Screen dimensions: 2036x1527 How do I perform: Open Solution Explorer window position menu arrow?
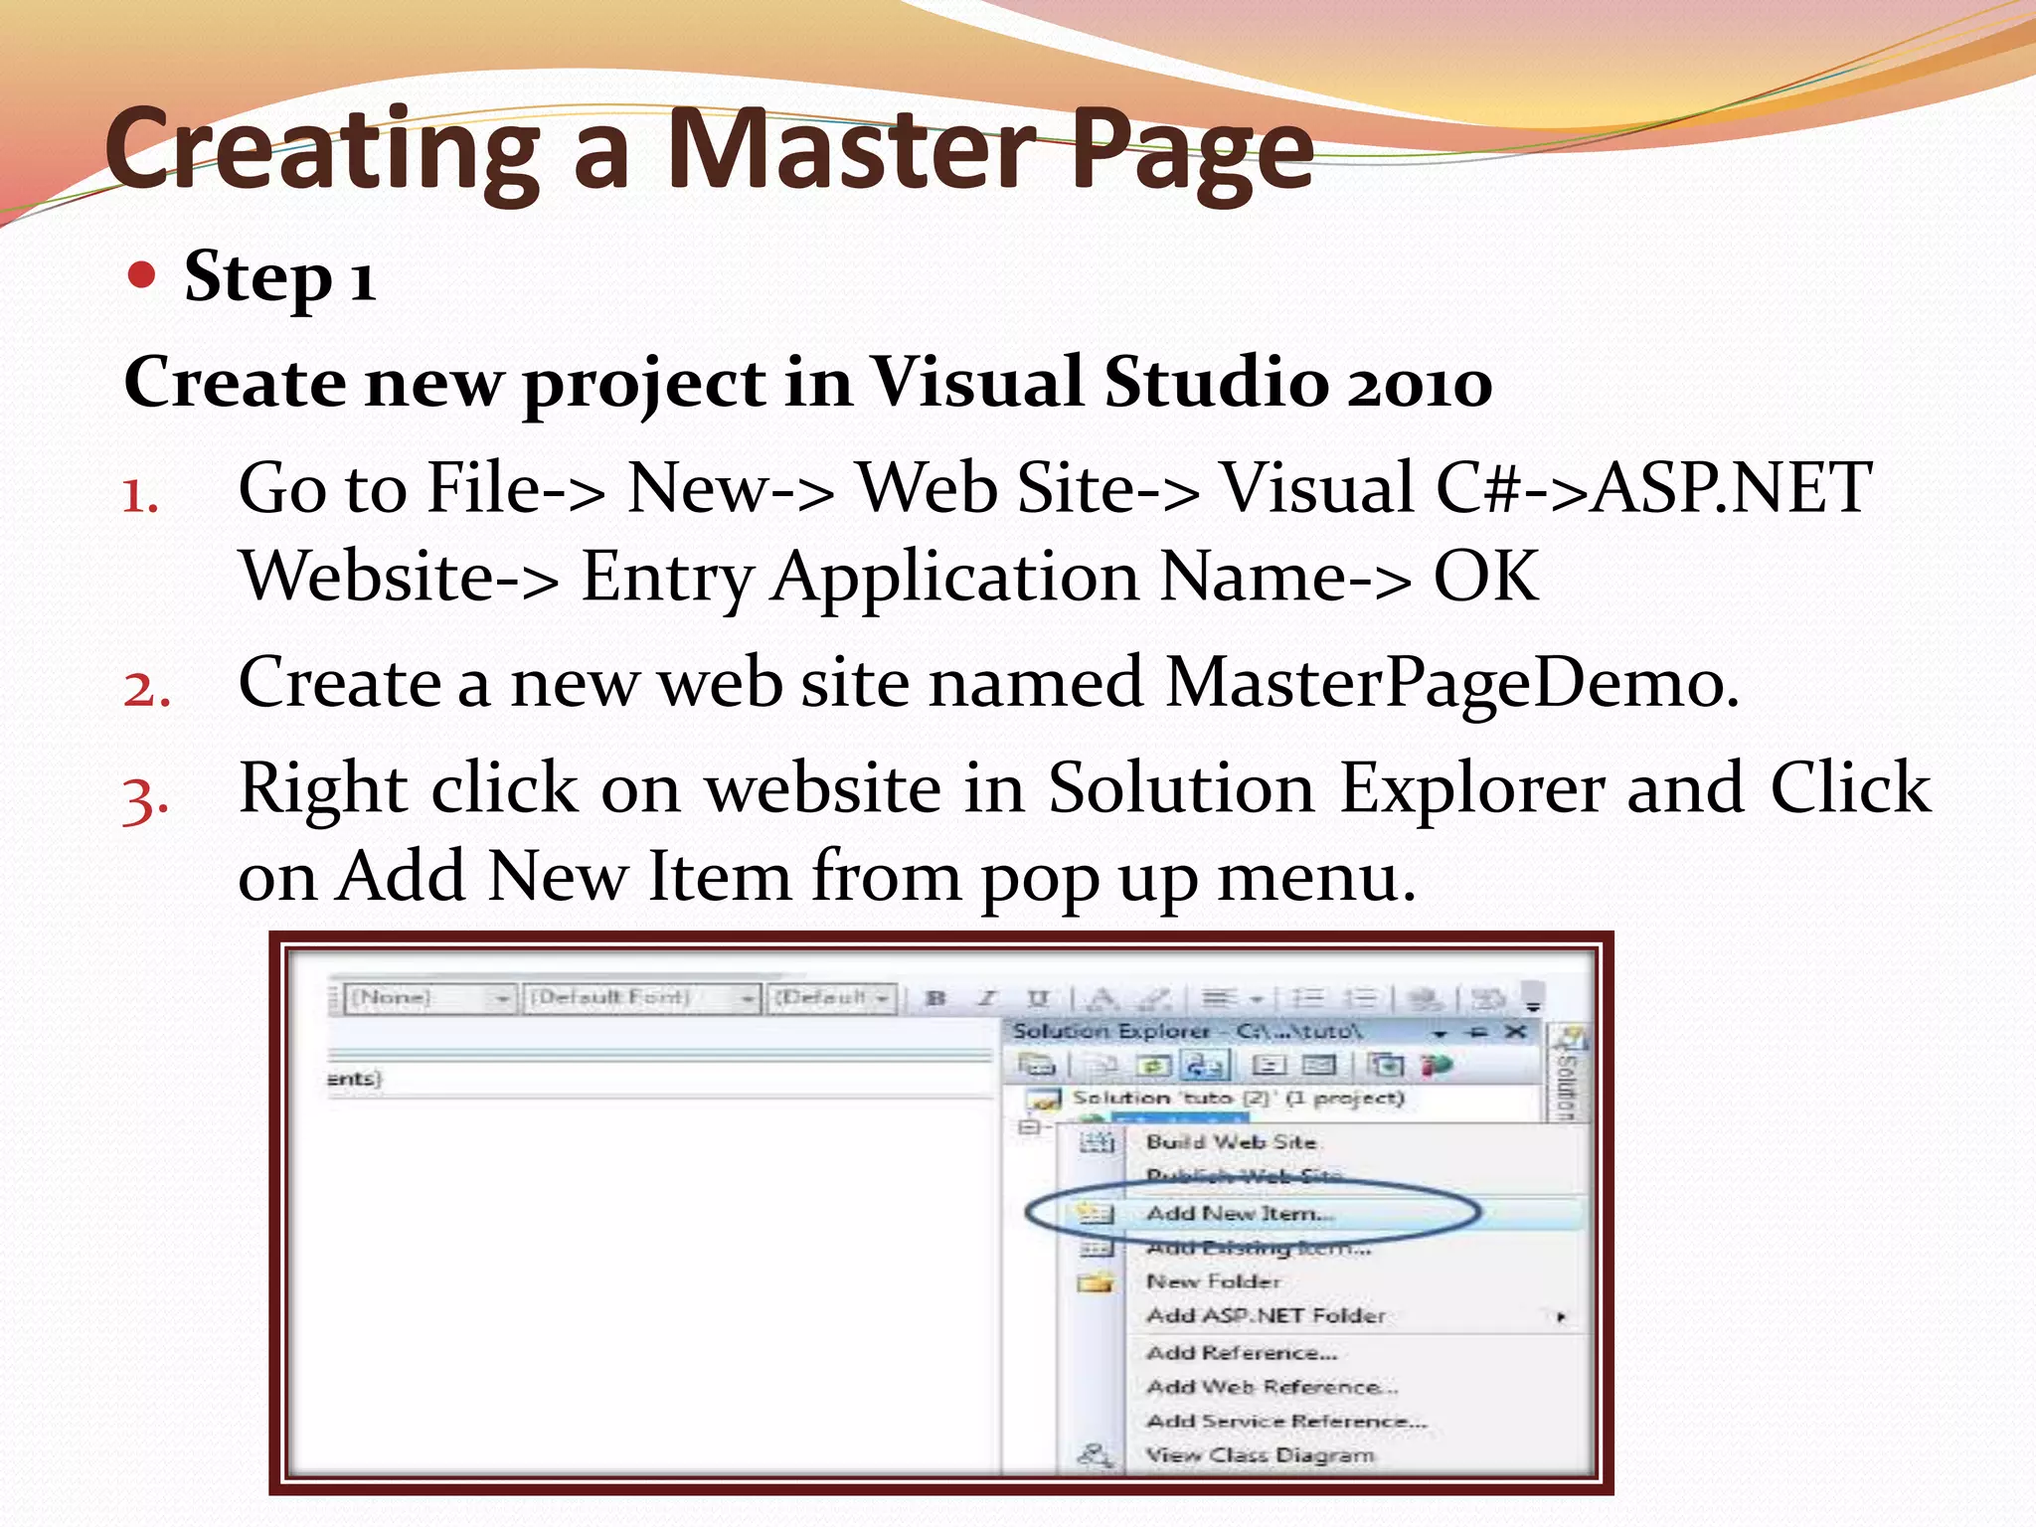click(x=1440, y=1033)
